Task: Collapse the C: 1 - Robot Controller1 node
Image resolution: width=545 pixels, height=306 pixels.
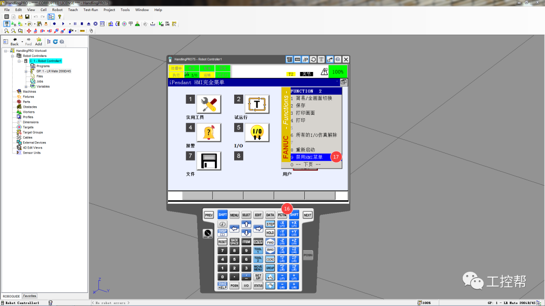Action: (x=19, y=61)
